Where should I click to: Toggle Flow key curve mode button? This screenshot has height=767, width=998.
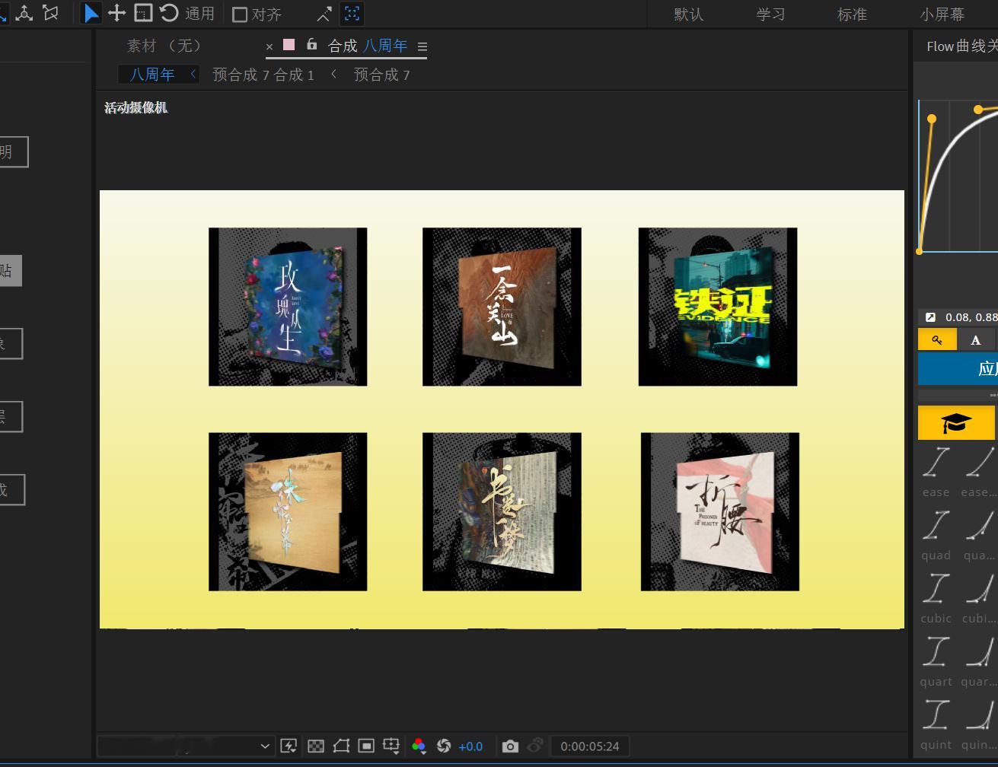(937, 340)
